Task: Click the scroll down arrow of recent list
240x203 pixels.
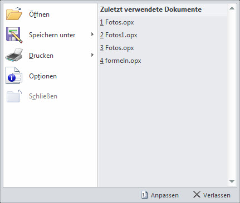Action: tap(232, 181)
